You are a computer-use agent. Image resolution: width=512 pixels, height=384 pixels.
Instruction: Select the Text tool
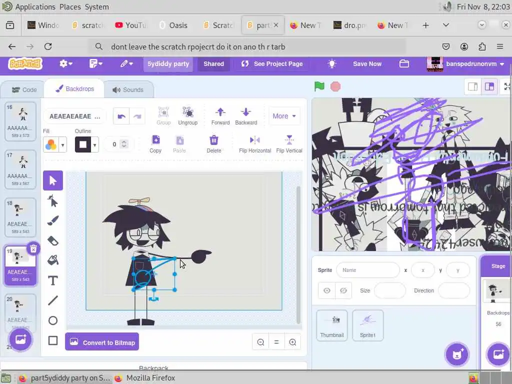pyautogui.click(x=53, y=280)
